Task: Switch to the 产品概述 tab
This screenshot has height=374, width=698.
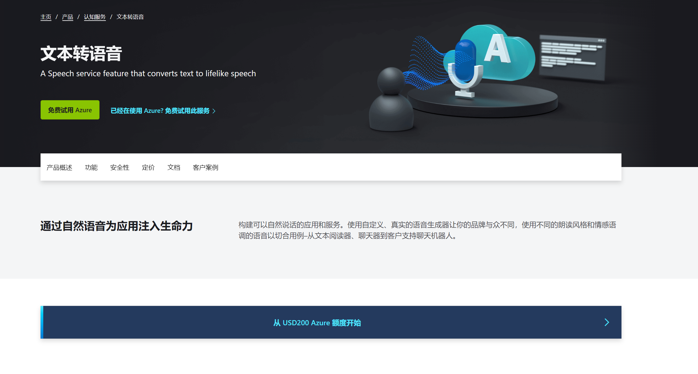Action: point(59,167)
